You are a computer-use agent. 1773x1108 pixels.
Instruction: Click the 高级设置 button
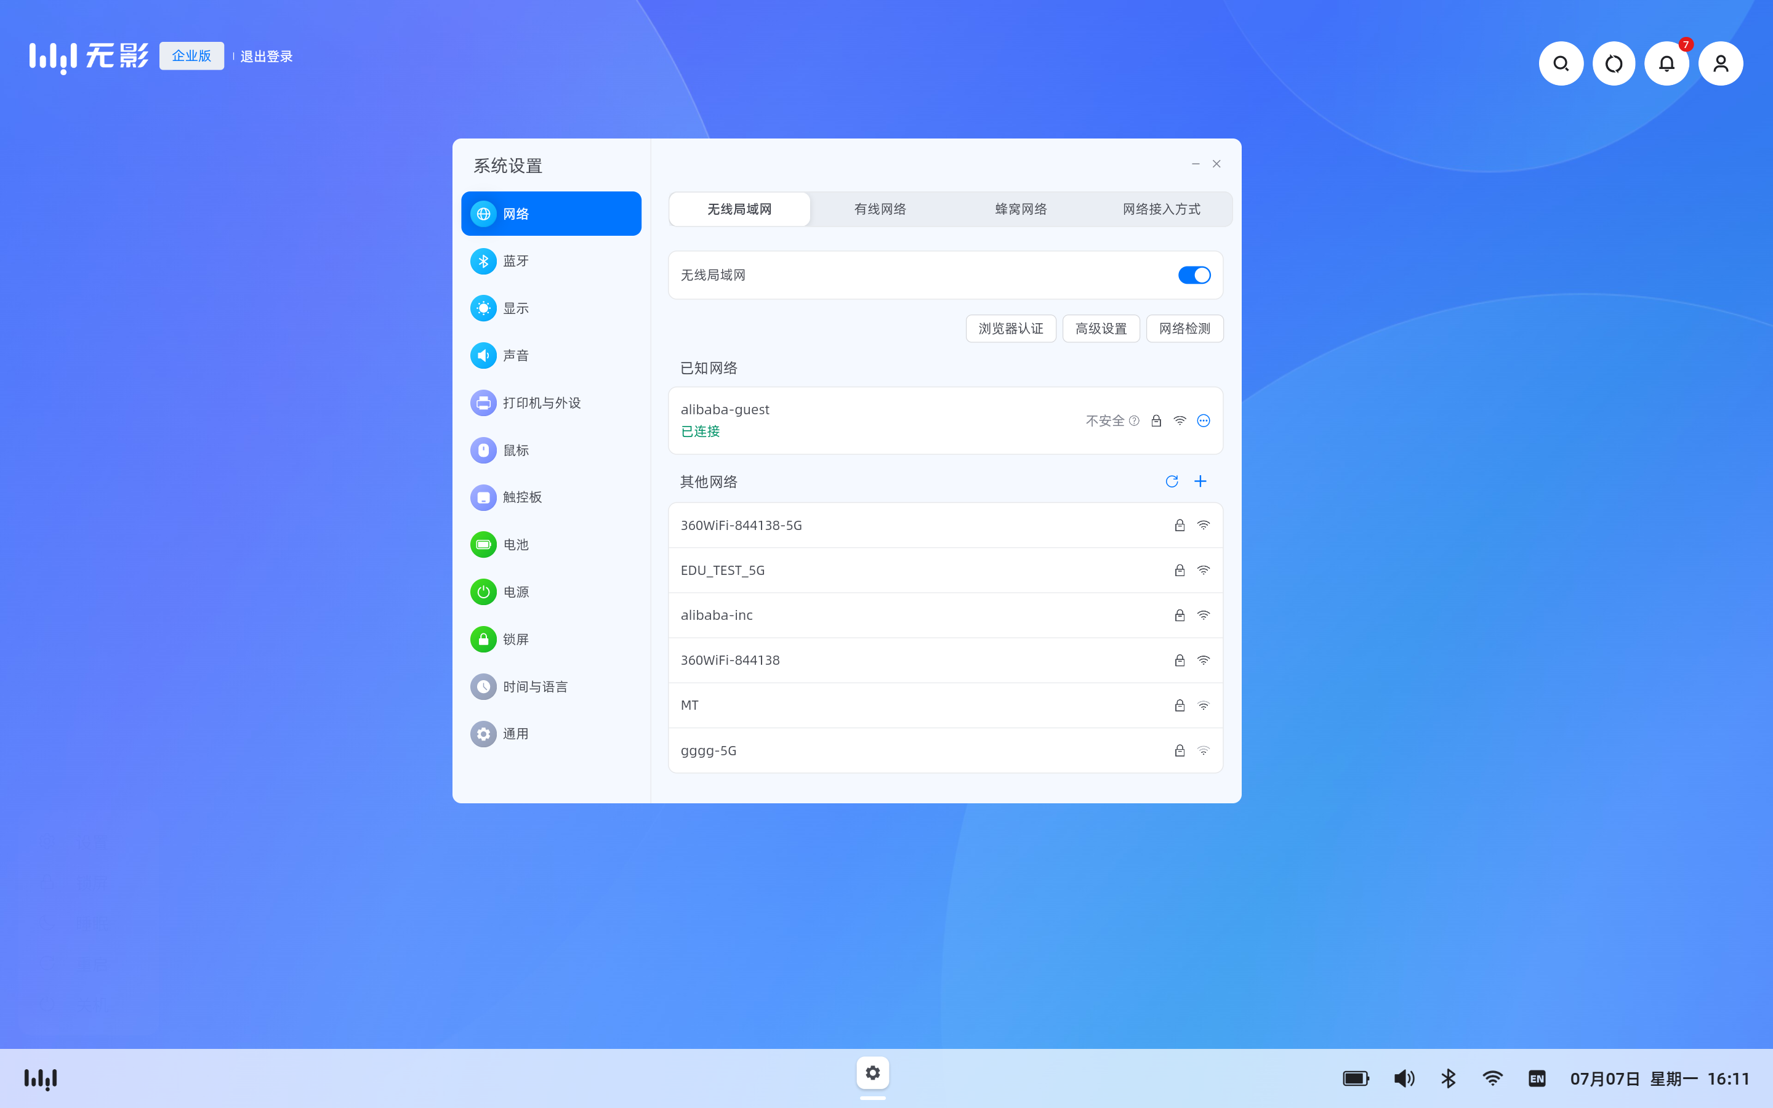[1101, 328]
